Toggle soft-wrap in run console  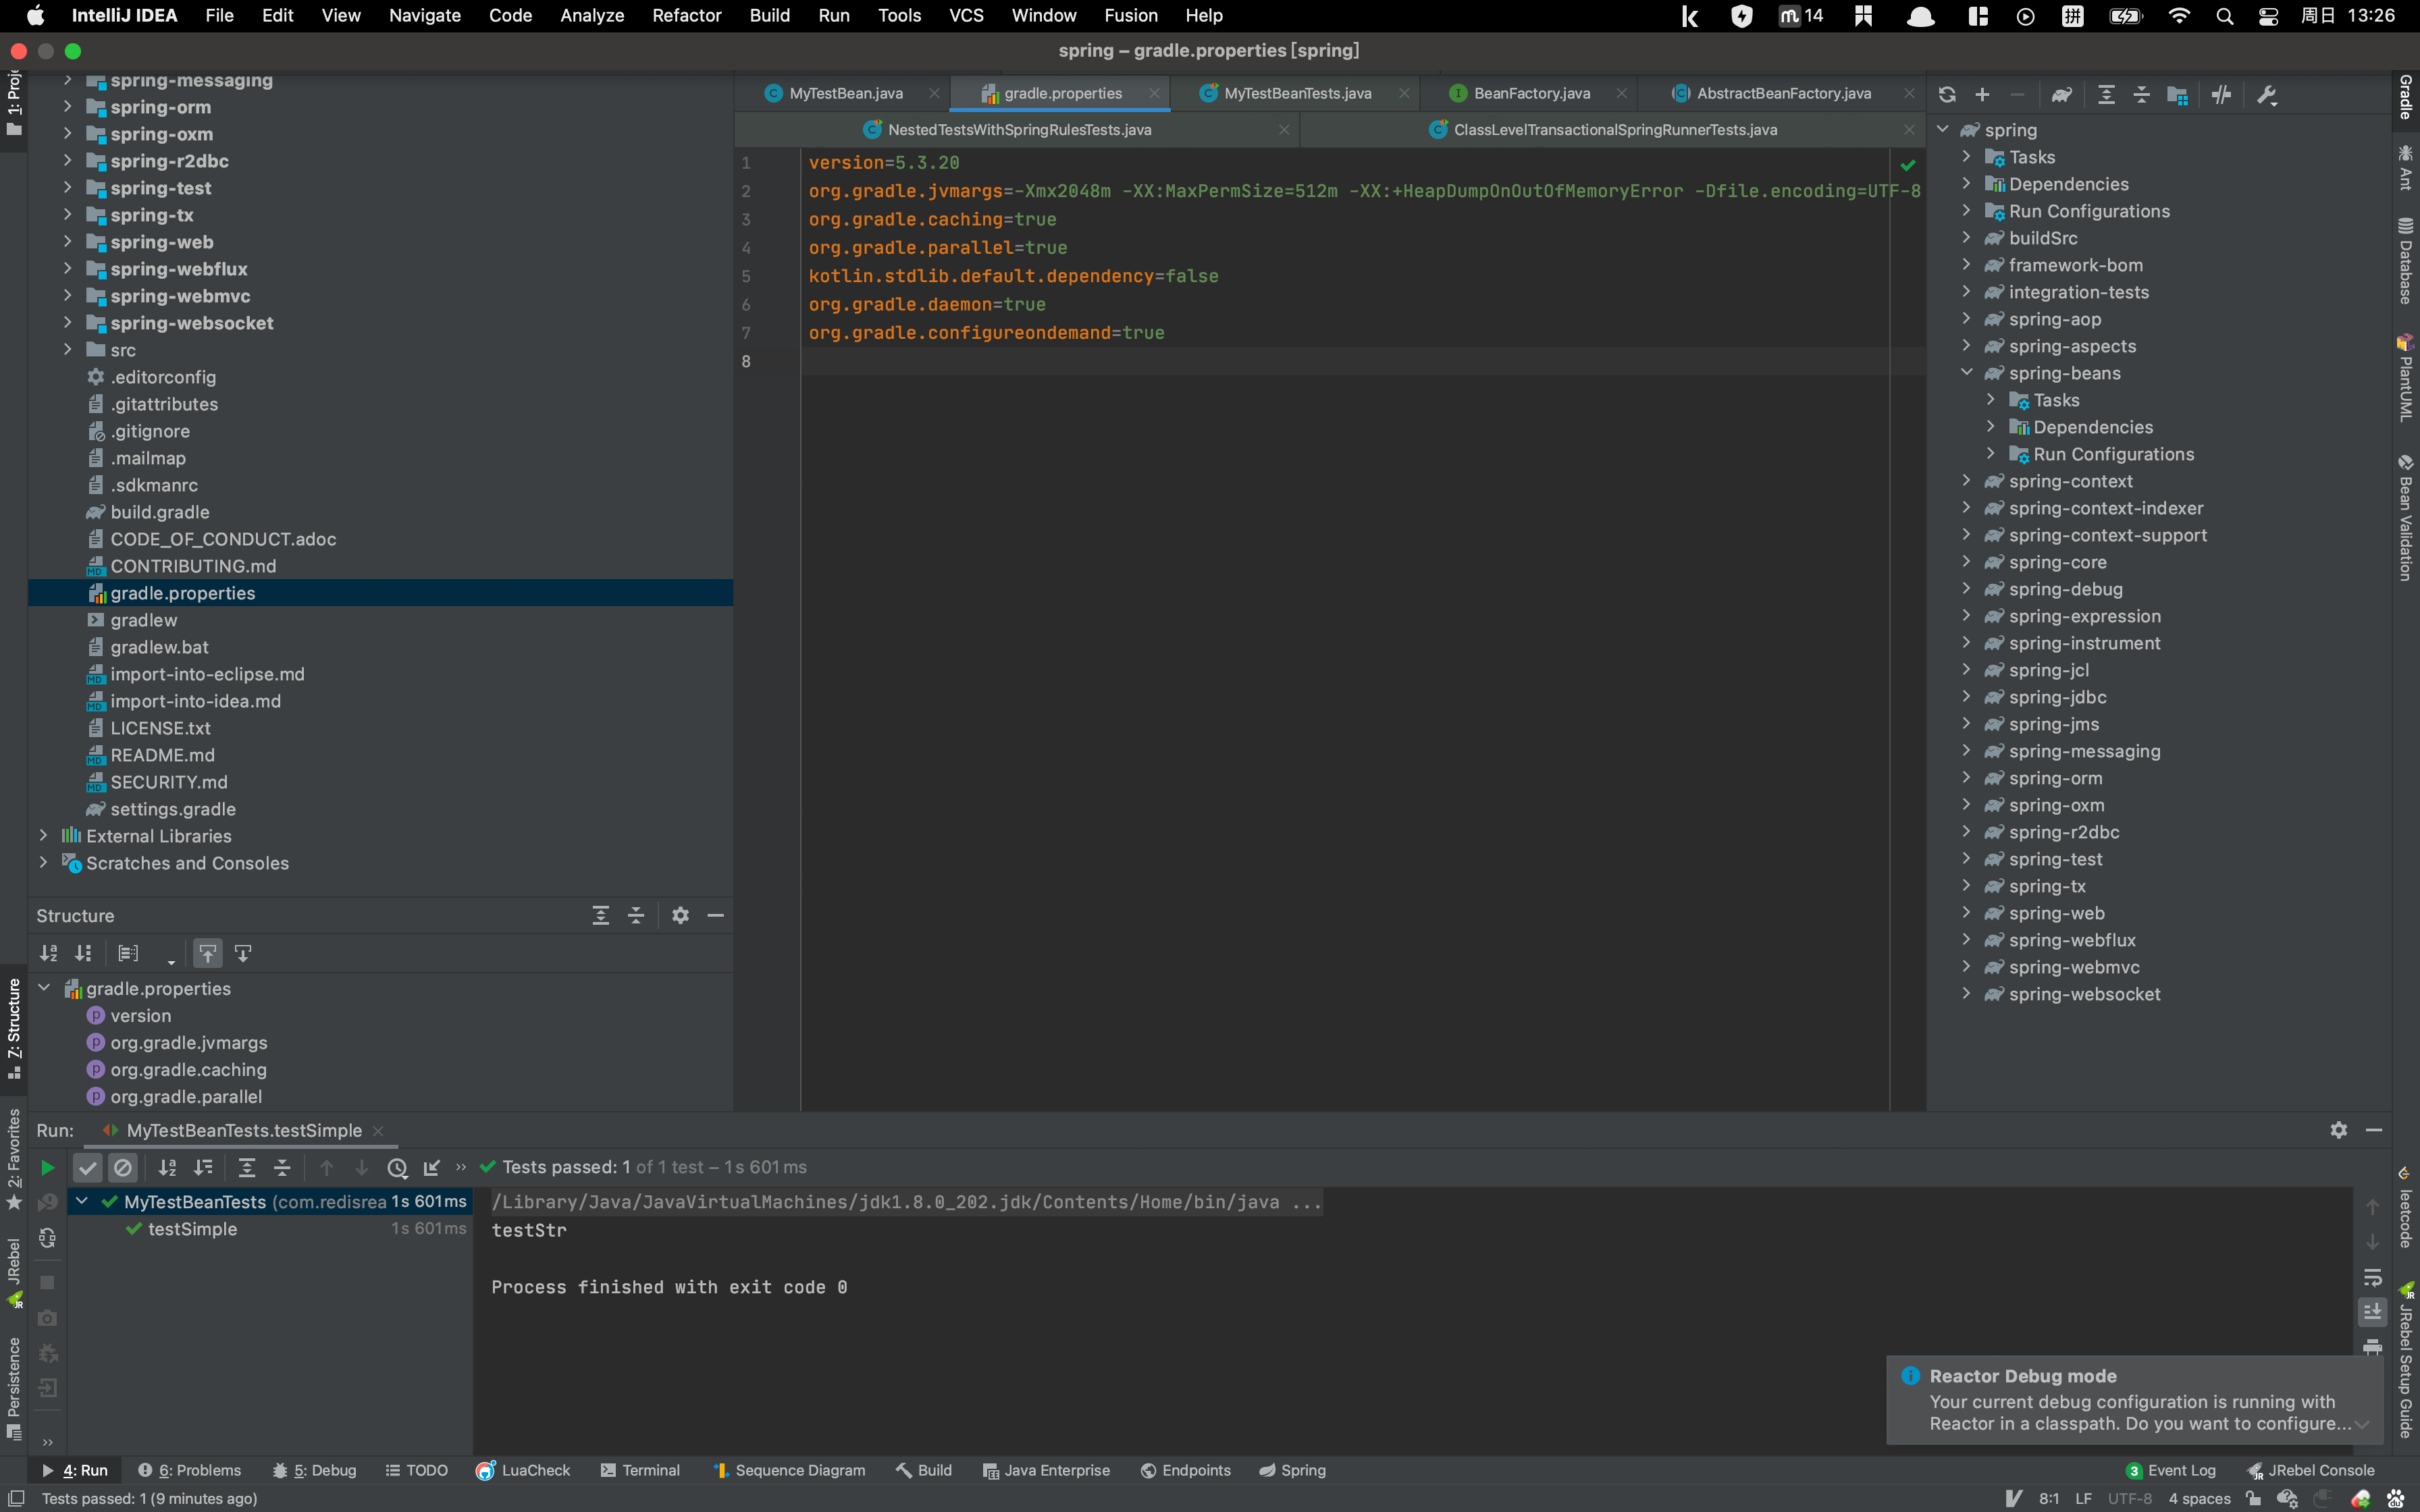[x=2372, y=1277]
